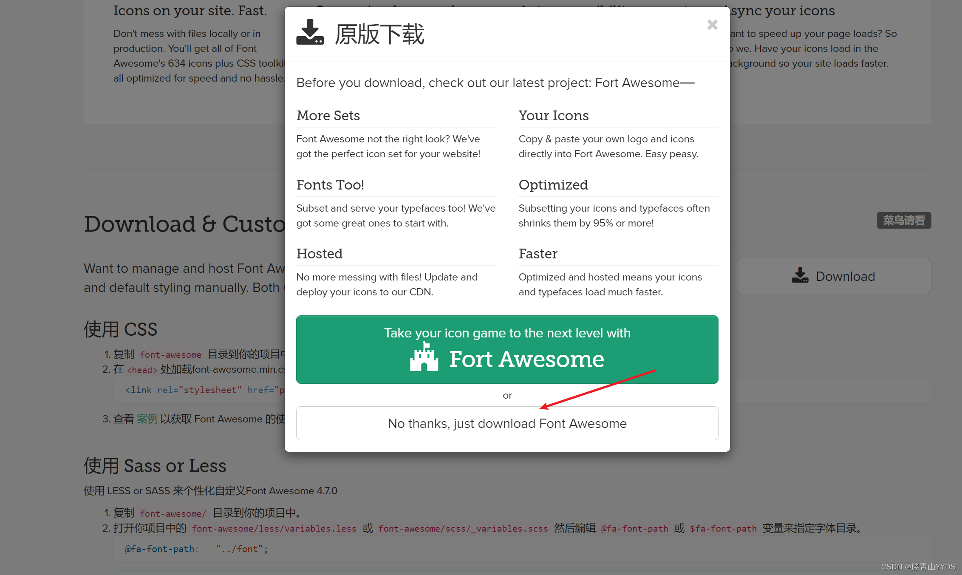Open the green Fort Awesome banner

[x=507, y=349]
